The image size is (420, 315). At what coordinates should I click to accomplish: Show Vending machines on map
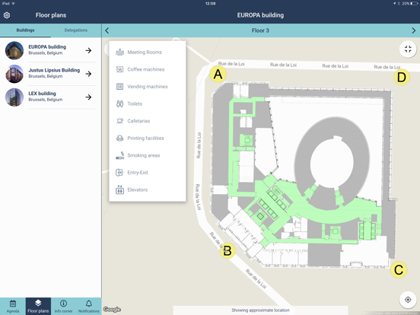click(148, 87)
